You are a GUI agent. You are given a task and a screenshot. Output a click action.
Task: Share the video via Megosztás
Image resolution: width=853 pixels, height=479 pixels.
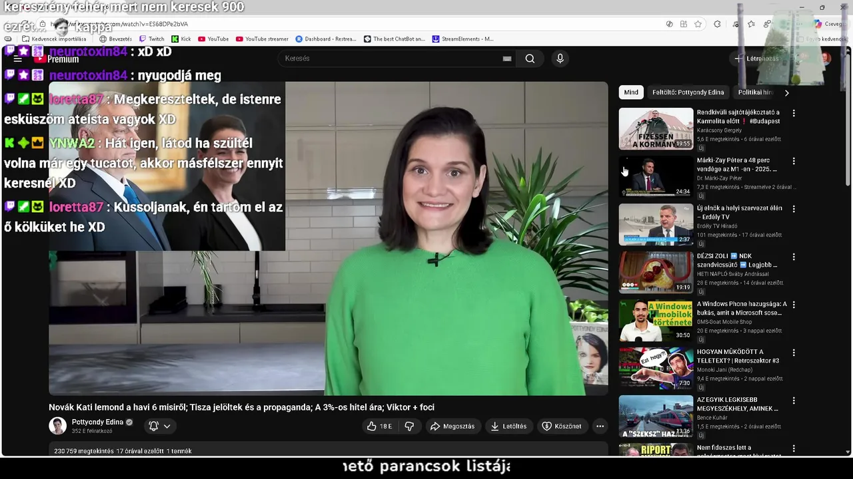(x=452, y=426)
